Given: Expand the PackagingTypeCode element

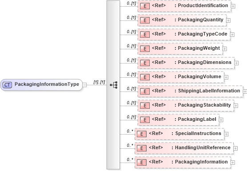Looking at the screenshot, I should click(x=232, y=35).
